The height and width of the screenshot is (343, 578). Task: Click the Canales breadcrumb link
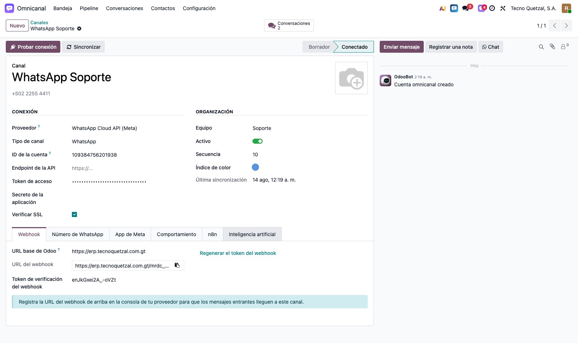39,22
